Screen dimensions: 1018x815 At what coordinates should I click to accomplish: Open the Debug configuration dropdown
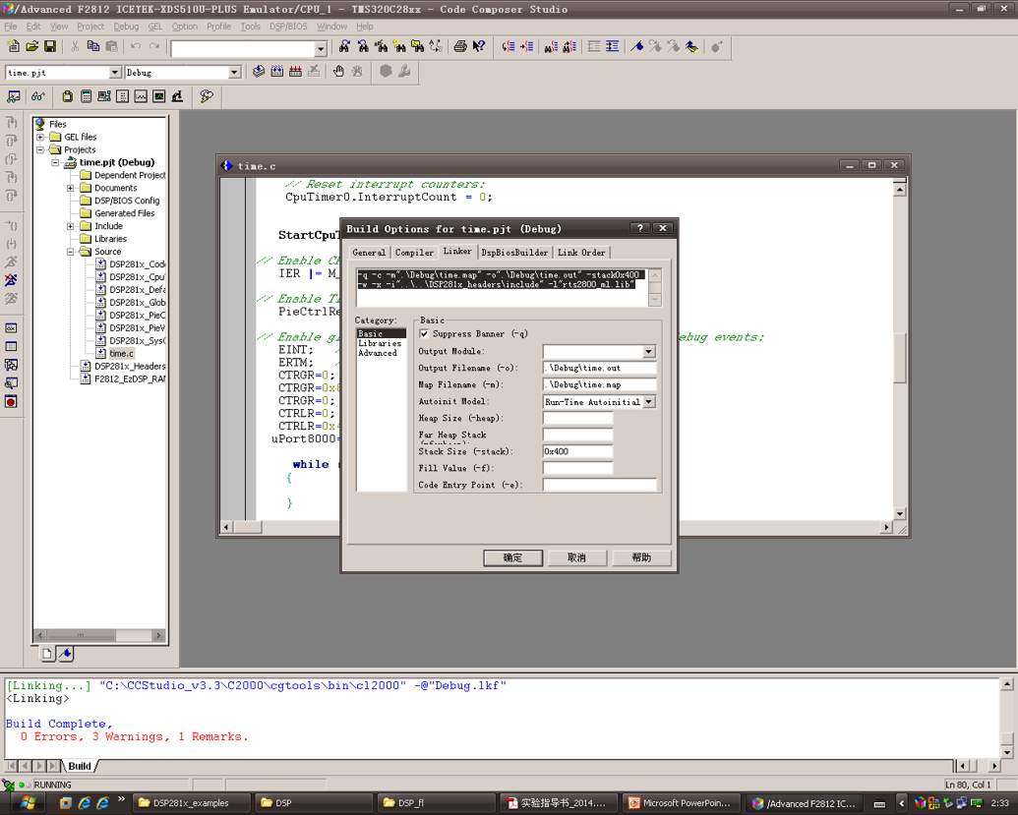coord(234,73)
